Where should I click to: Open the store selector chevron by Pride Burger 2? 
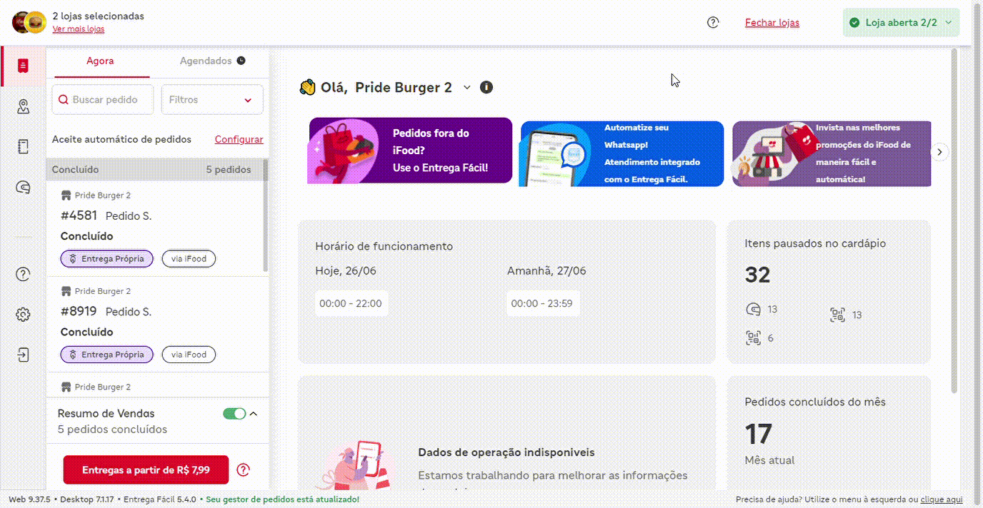[467, 87]
